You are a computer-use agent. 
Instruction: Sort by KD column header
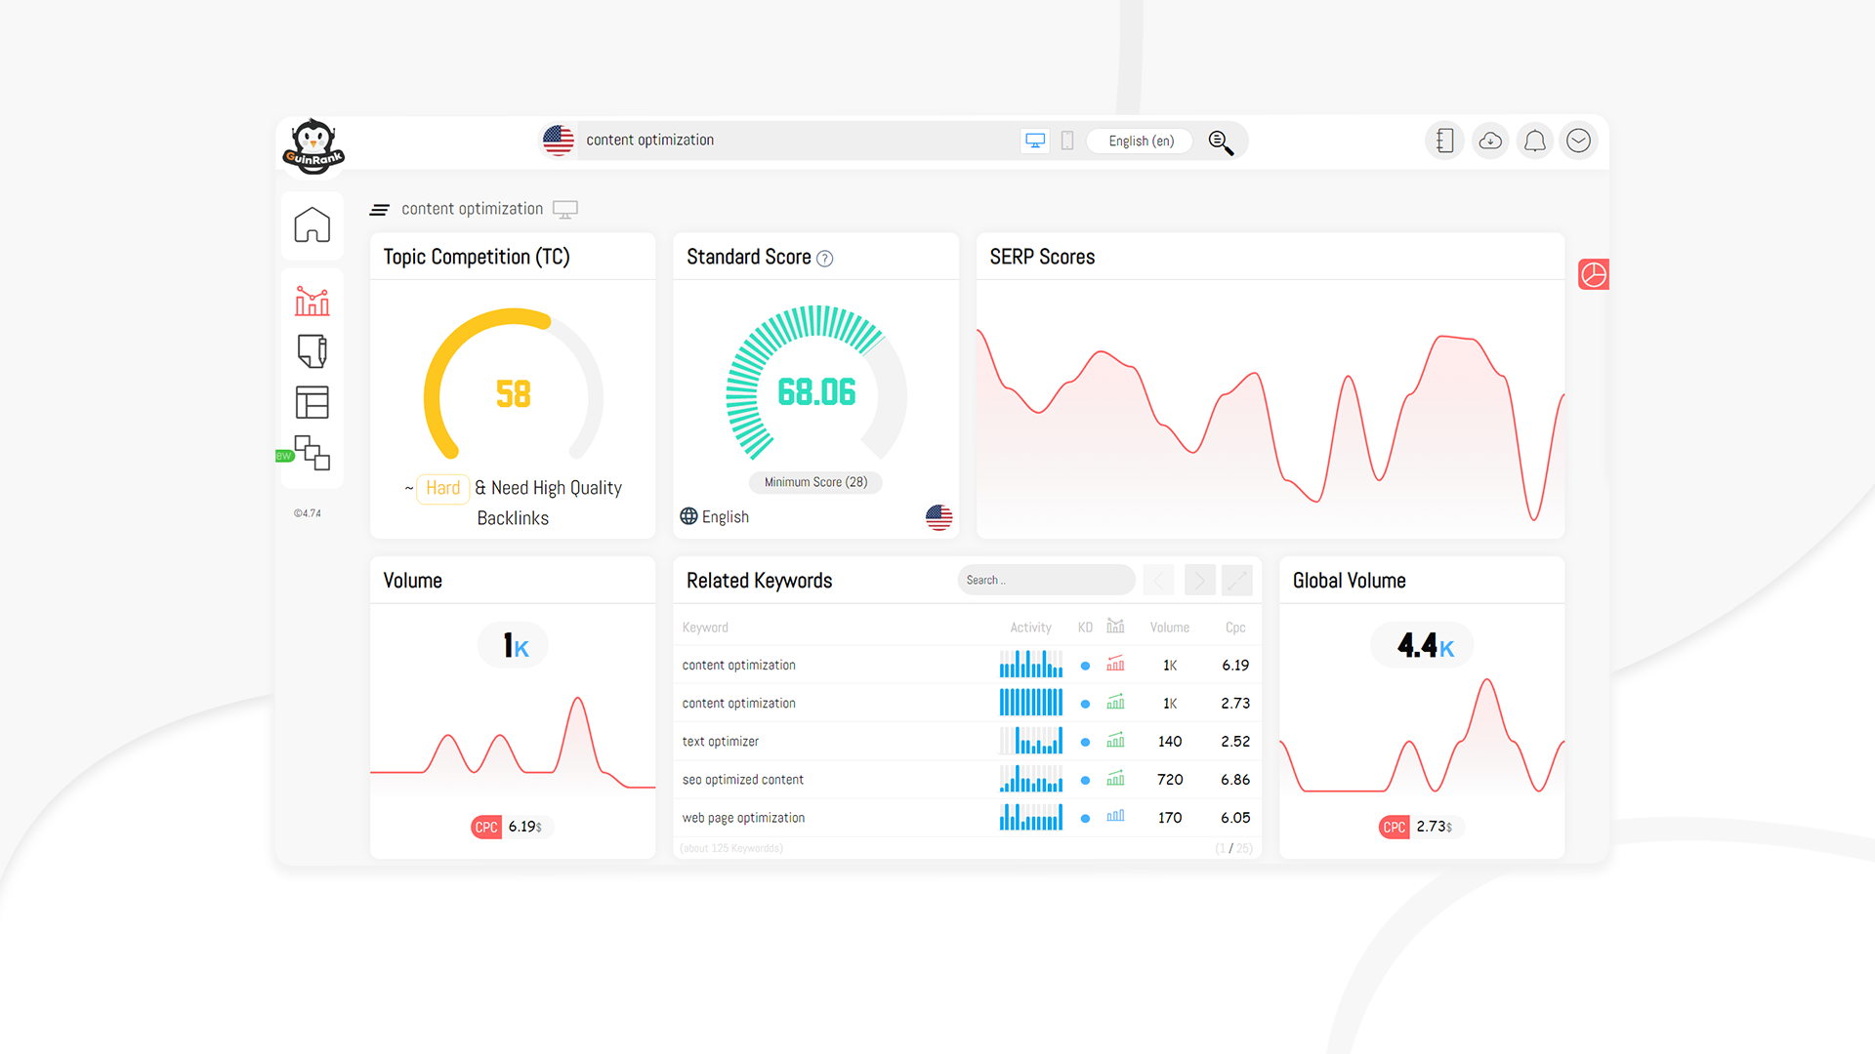pyautogui.click(x=1085, y=628)
